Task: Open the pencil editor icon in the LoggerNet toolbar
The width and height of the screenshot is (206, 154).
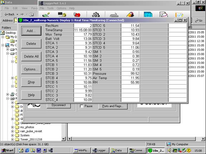Action: tap(130, 15)
